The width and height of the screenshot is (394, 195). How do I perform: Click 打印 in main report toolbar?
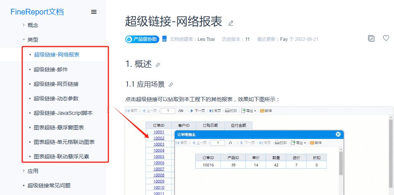tap(231, 111)
